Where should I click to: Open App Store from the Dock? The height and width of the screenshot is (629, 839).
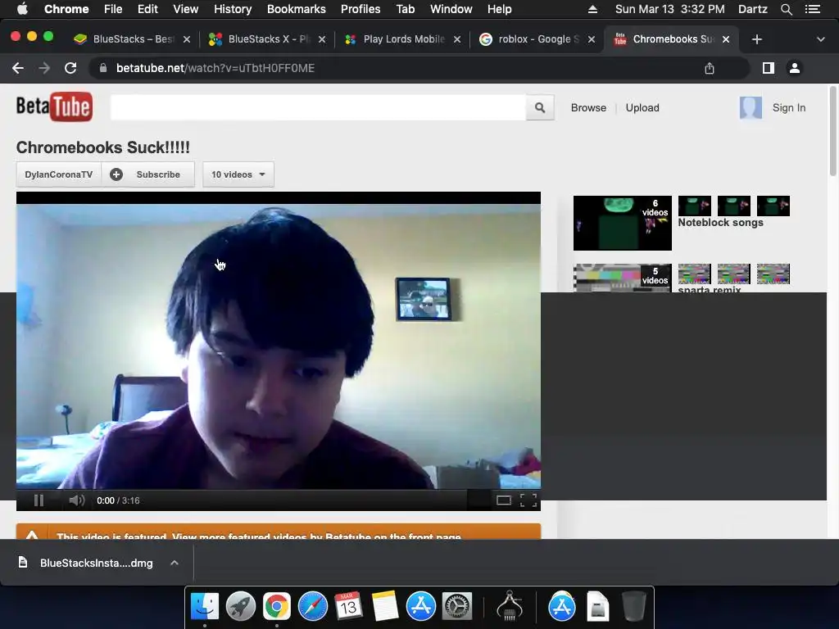pos(420,606)
